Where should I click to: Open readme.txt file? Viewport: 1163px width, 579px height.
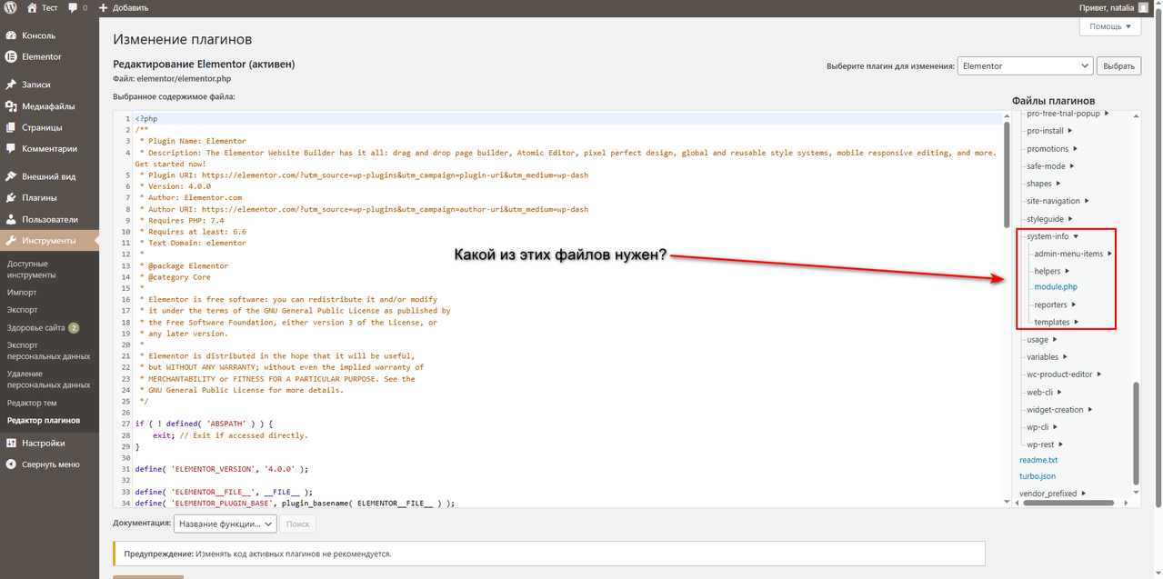click(1038, 460)
